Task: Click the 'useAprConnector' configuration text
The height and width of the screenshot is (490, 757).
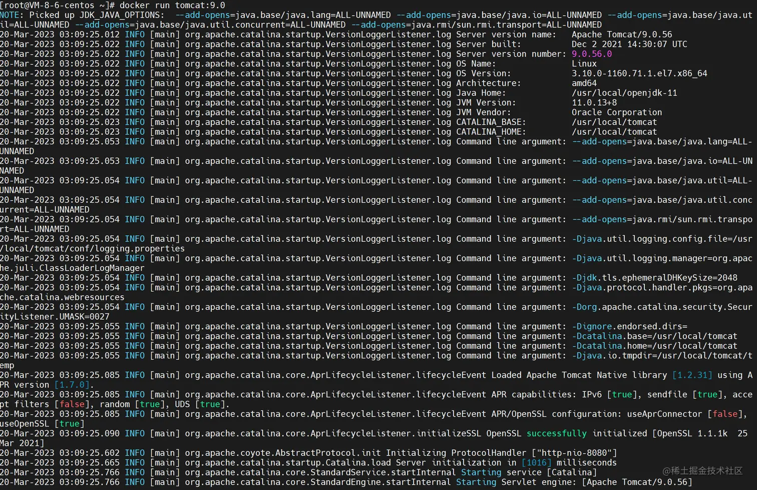Action: click(665, 414)
